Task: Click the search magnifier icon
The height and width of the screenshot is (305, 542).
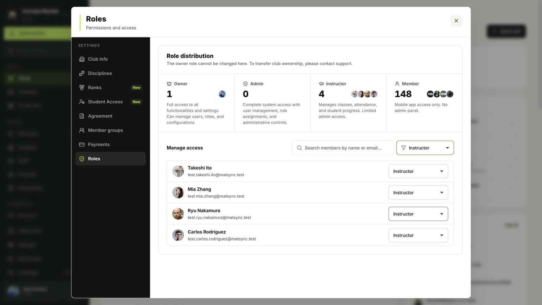Action: pyautogui.click(x=299, y=148)
